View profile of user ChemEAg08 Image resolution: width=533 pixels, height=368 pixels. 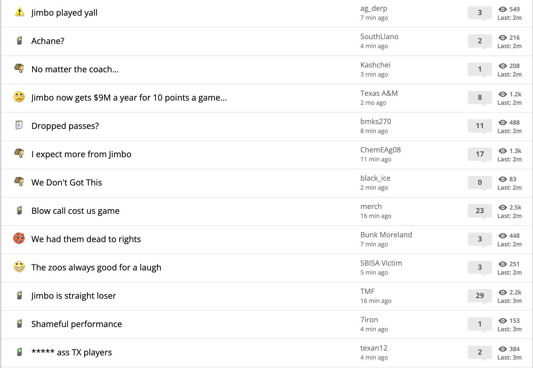(x=380, y=150)
